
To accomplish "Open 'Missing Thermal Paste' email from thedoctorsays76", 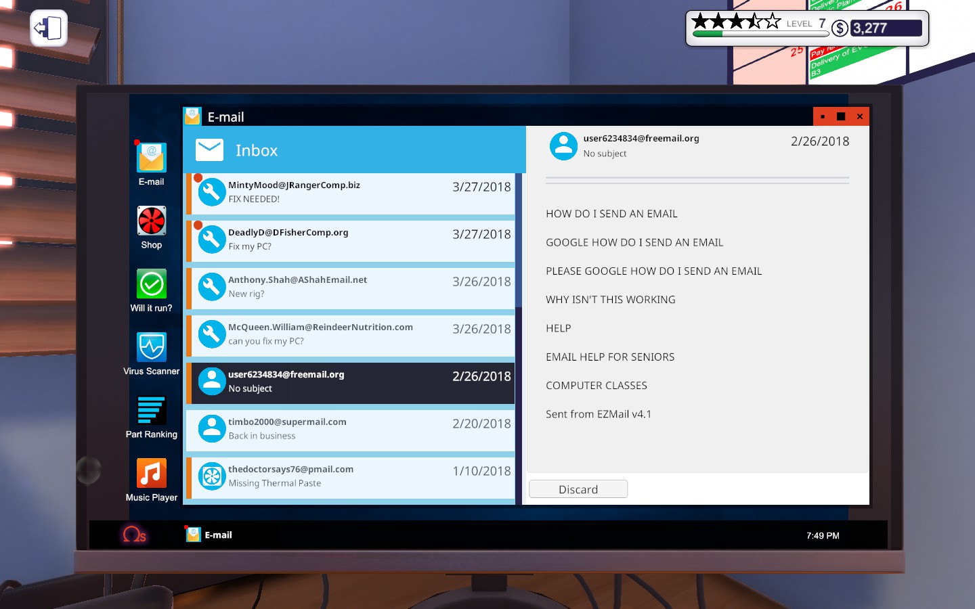I will (351, 476).
